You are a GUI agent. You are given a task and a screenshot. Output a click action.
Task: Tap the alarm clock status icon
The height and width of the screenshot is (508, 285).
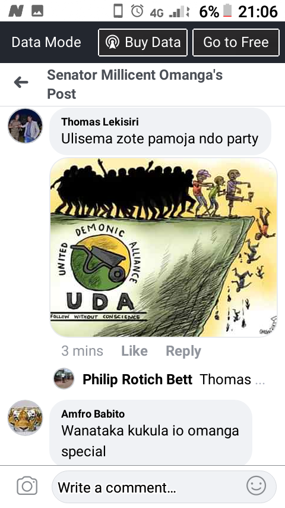tap(137, 11)
